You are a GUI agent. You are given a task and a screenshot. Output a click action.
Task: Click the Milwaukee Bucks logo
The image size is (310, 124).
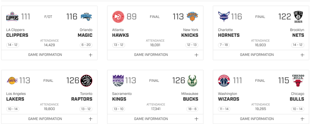pyautogui.click(x=192, y=81)
